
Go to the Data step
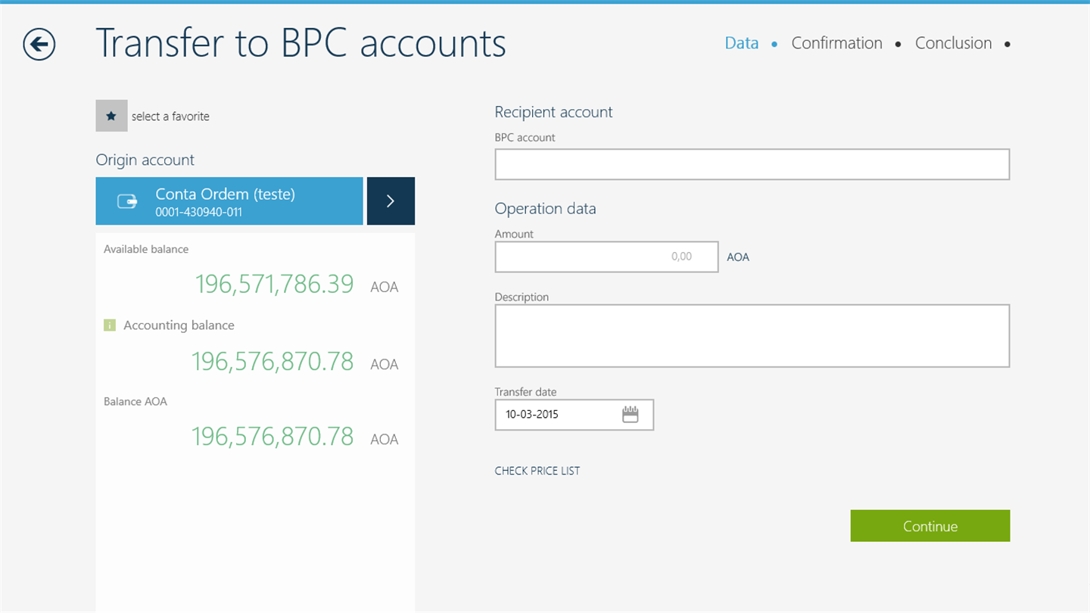tap(741, 43)
